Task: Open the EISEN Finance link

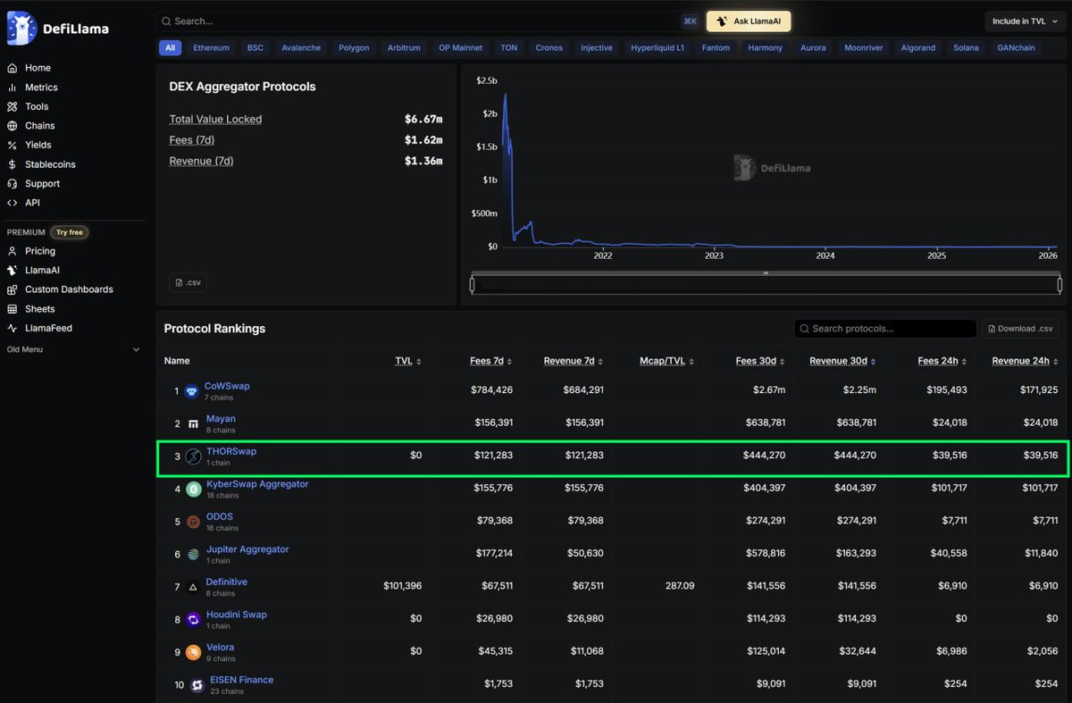Action: pyautogui.click(x=242, y=680)
